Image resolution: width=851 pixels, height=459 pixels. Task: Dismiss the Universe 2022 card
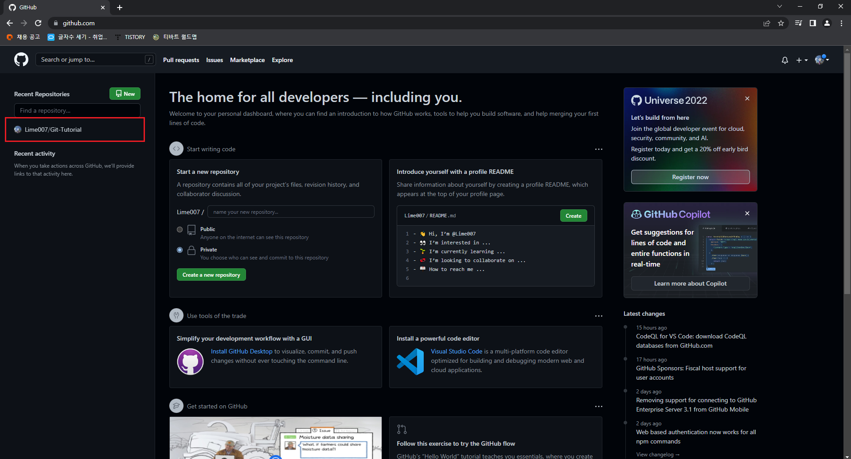747,98
